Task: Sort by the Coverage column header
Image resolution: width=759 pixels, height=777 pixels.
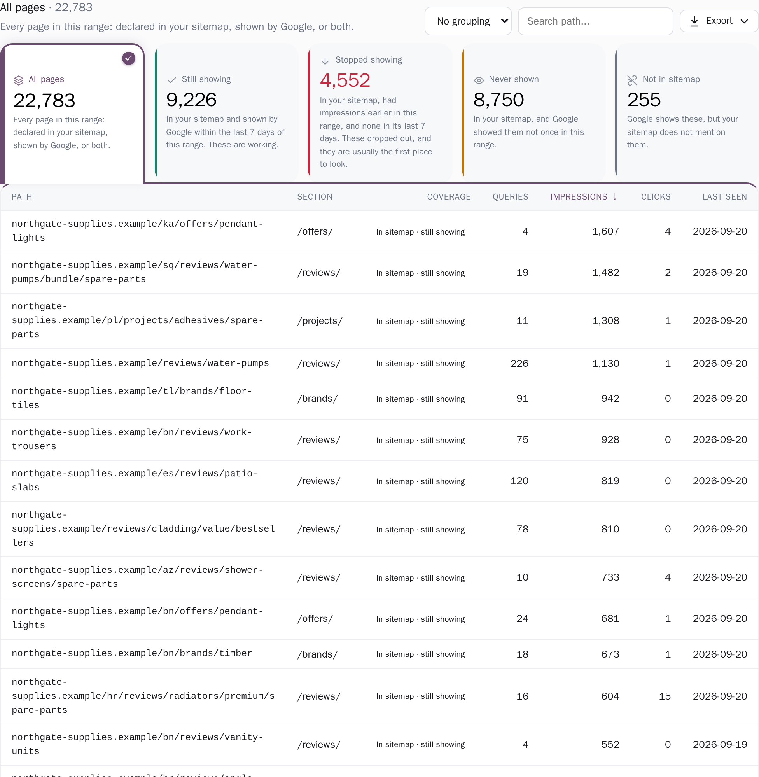Action: (449, 196)
